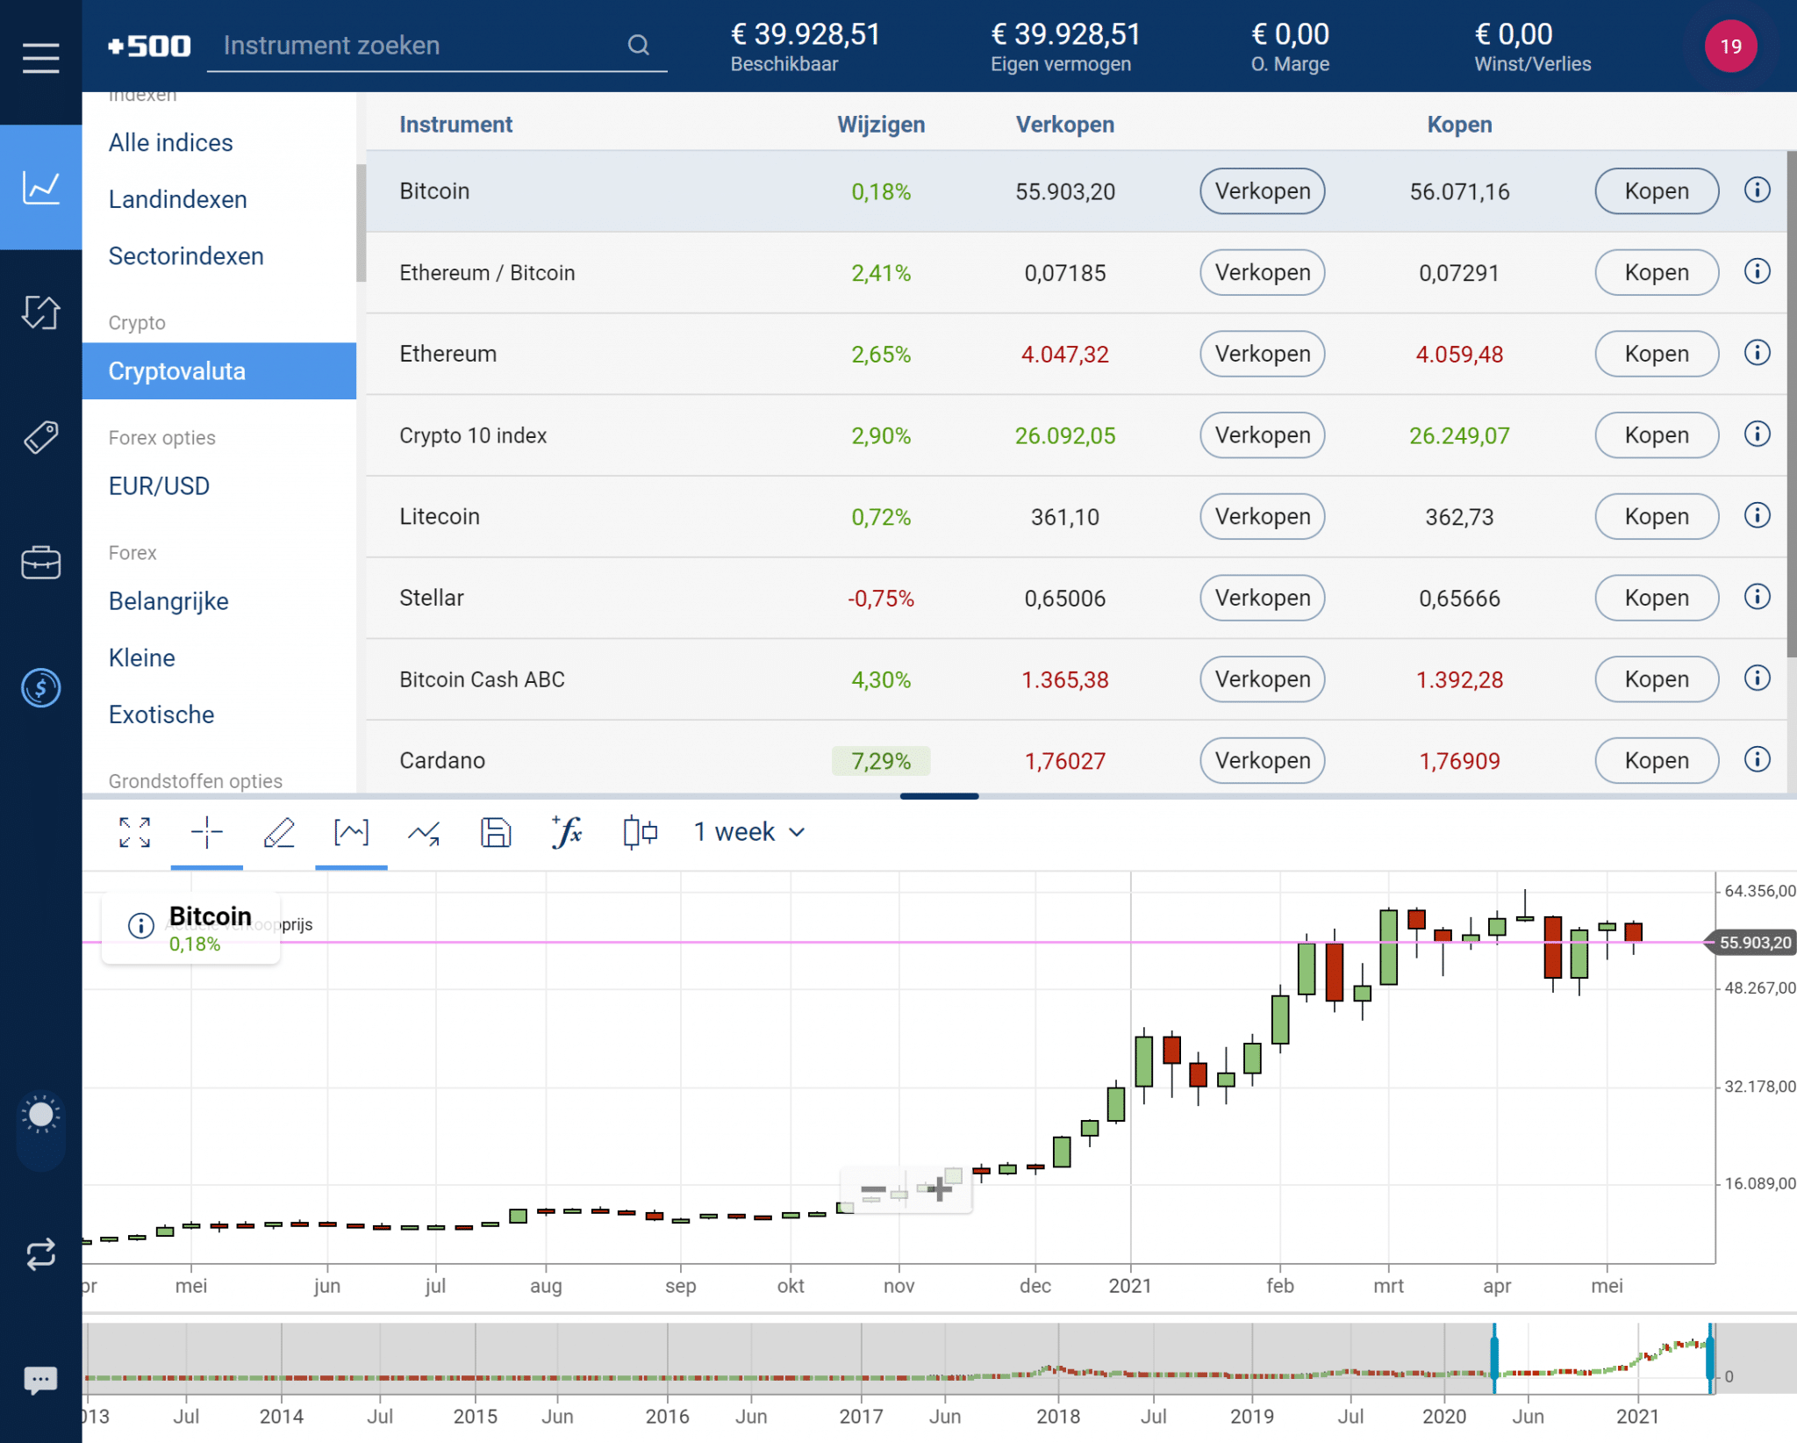Open the live chat icon
The height and width of the screenshot is (1443, 1797).
40,1380
